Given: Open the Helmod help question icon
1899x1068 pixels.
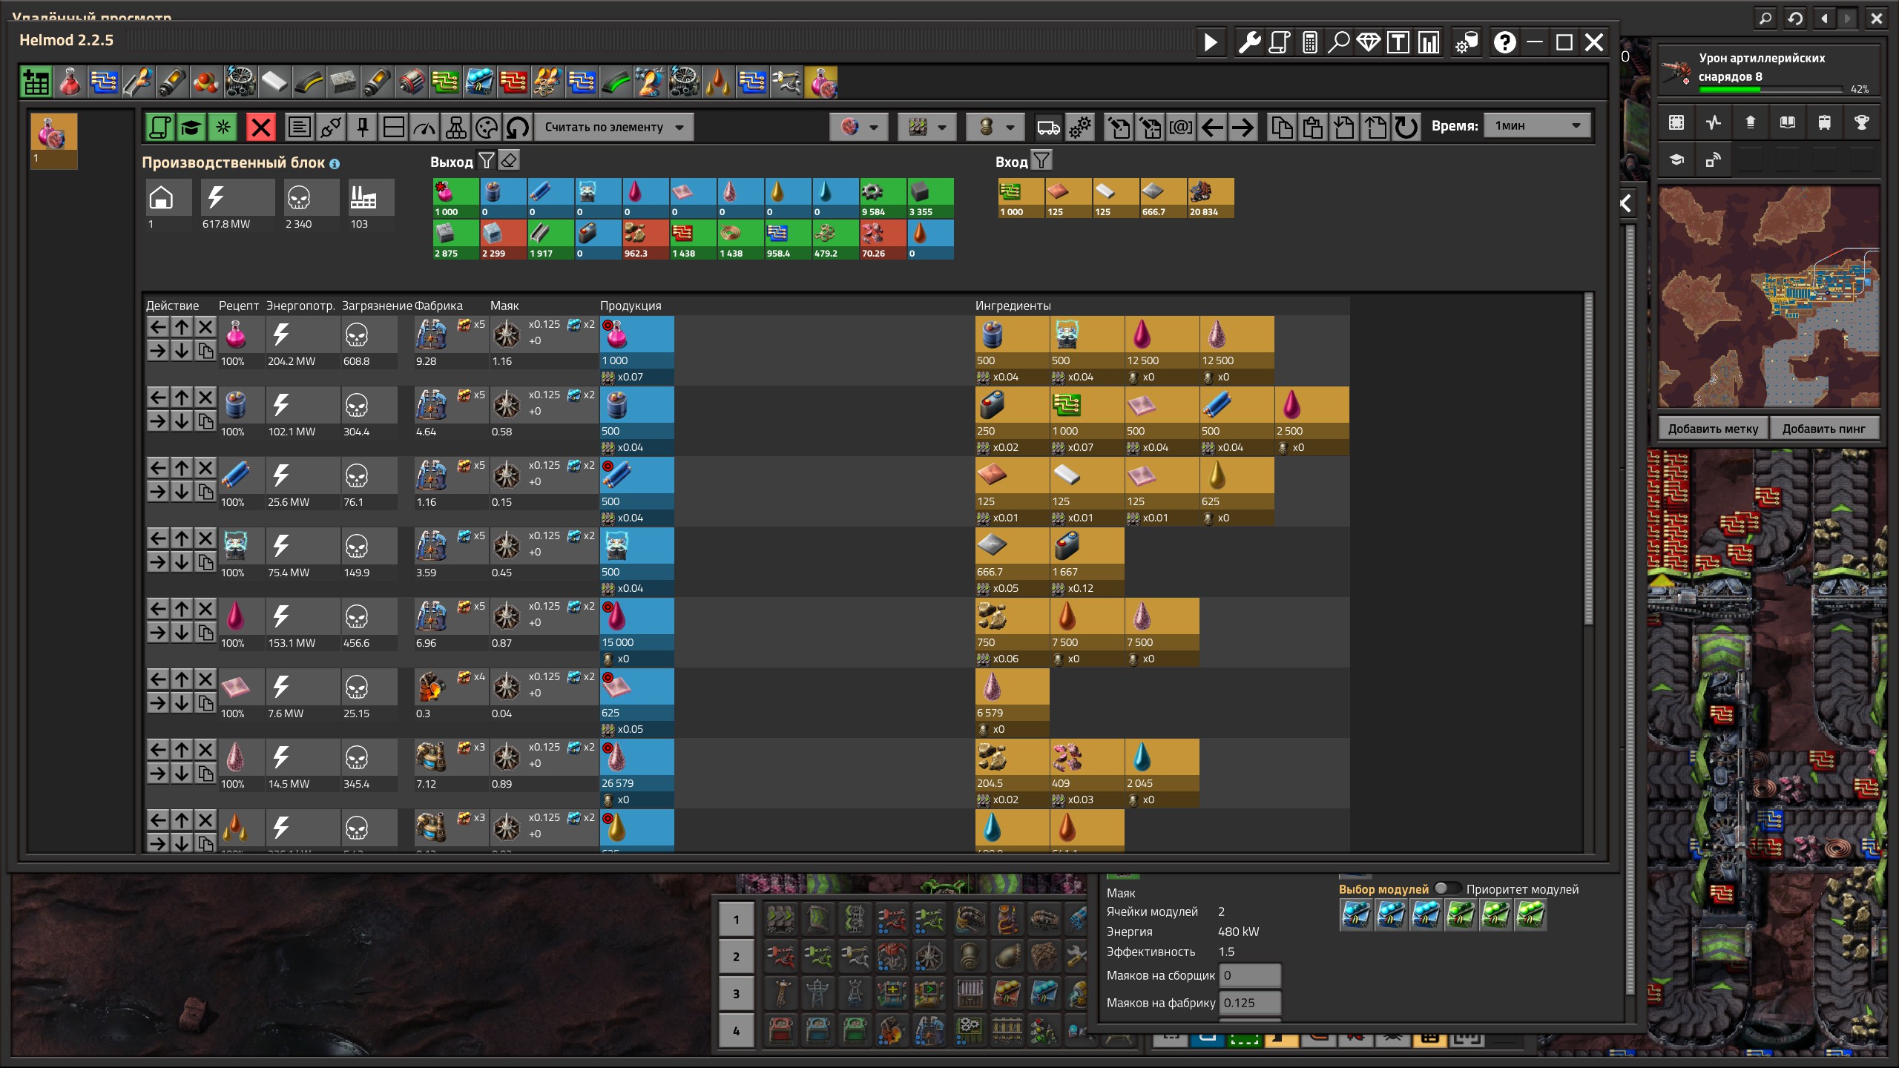Looking at the screenshot, I should pos(1504,42).
